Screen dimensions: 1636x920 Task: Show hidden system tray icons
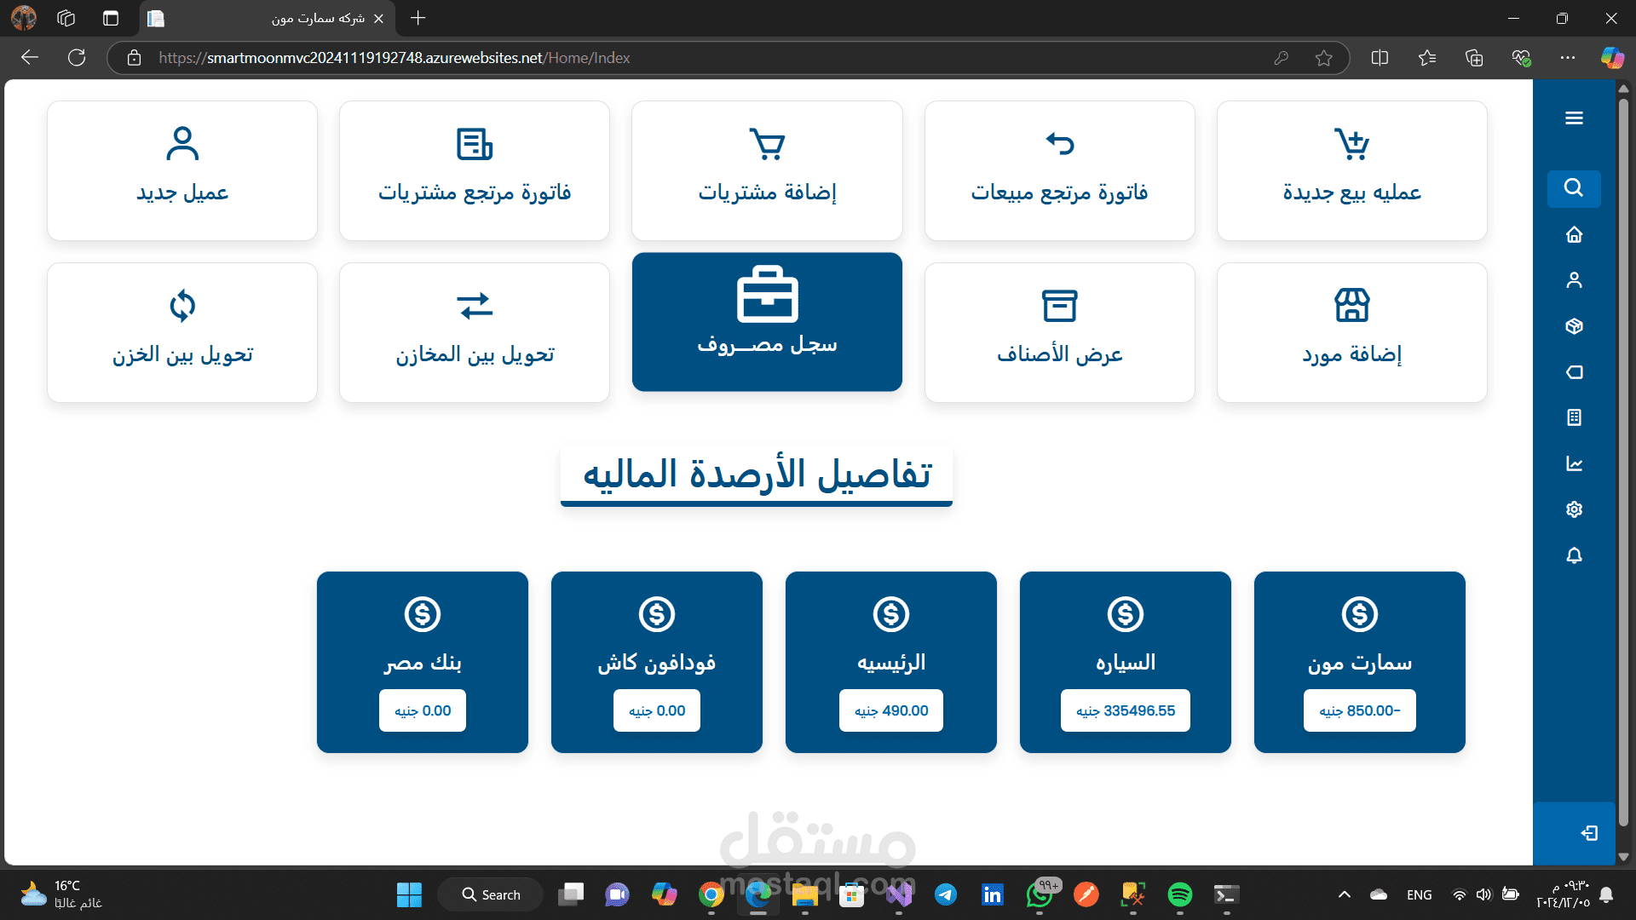[1345, 894]
